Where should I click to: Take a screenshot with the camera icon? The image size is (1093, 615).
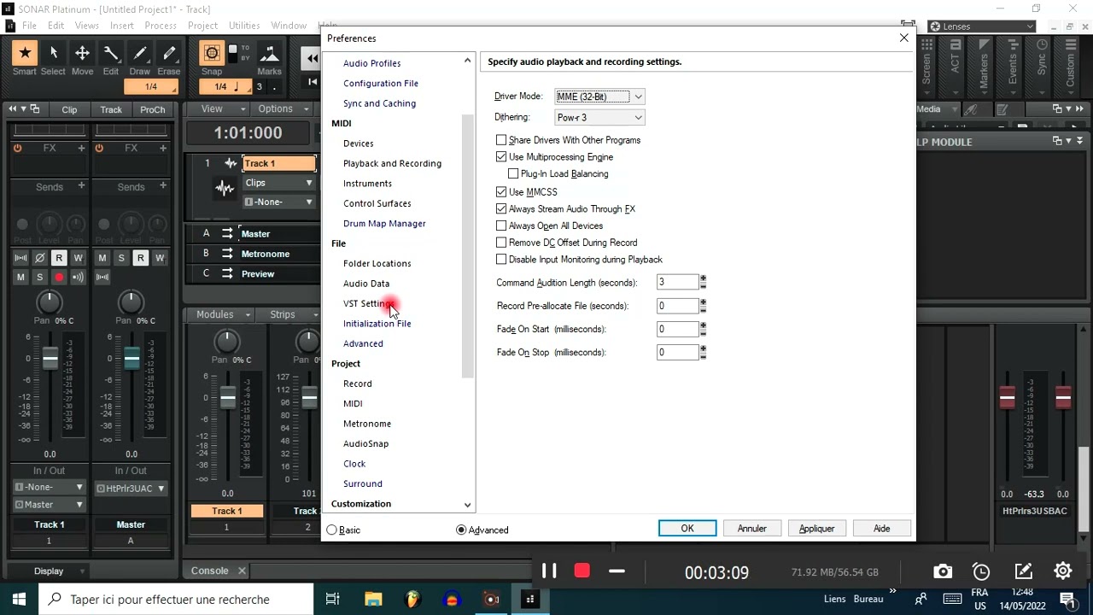(x=943, y=572)
